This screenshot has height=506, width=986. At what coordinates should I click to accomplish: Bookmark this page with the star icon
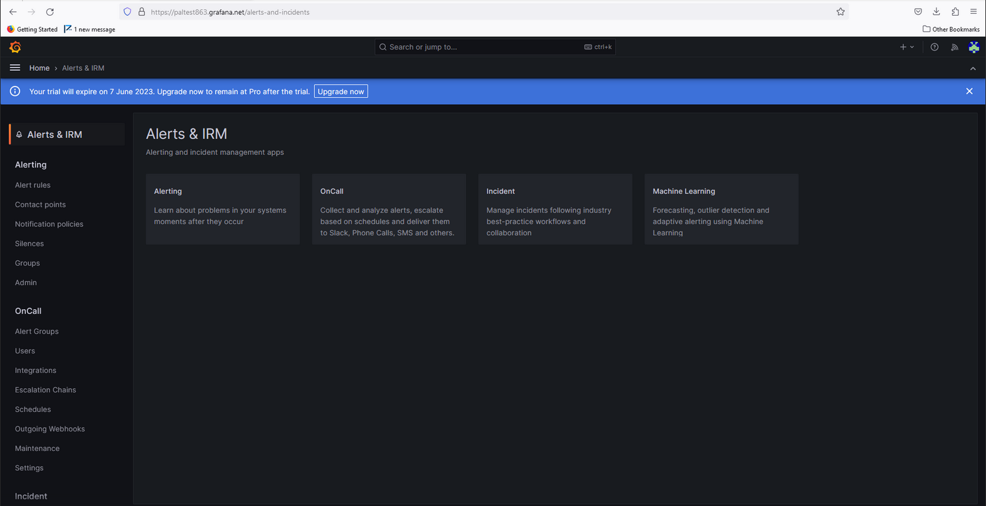click(x=840, y=12)
